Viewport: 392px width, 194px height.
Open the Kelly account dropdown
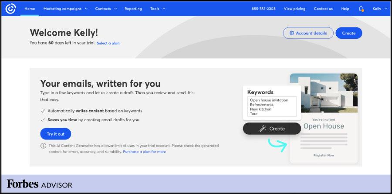(x=380, y=9)
